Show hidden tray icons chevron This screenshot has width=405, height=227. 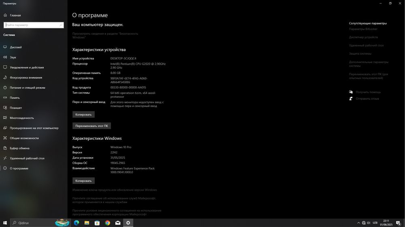[358, 223]
